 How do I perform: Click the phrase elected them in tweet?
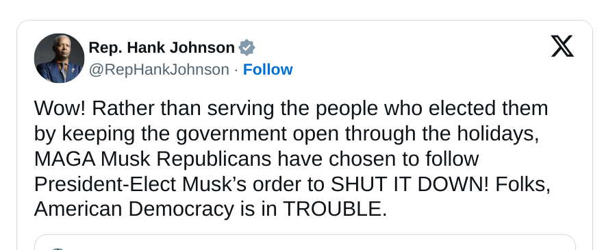[x=488, y=108]
